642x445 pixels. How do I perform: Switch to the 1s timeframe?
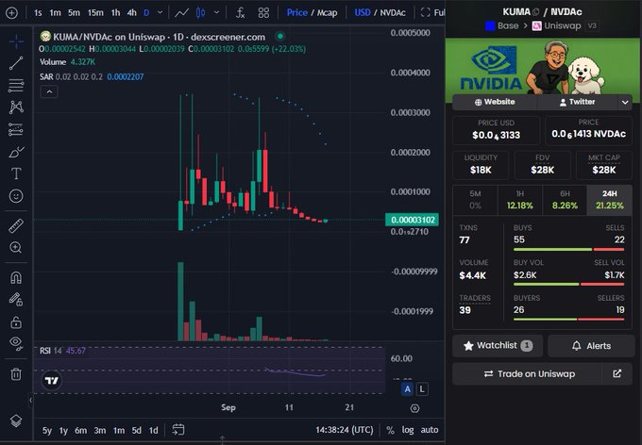click(x=38, y=12)
